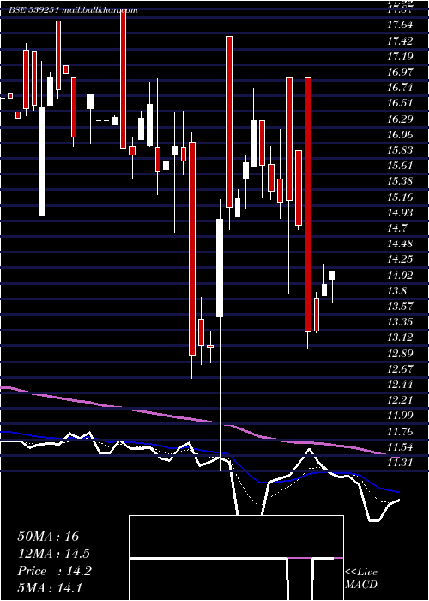This screenshot has width=429, height=601.
Task: Click the 16.74 axis value
Action: 400,88
